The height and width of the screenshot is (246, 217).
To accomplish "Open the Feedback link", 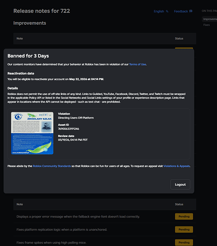I will (x=183, y=11).
